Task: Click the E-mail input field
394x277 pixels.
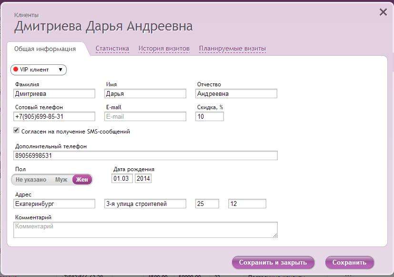Action: click(145, 116)
